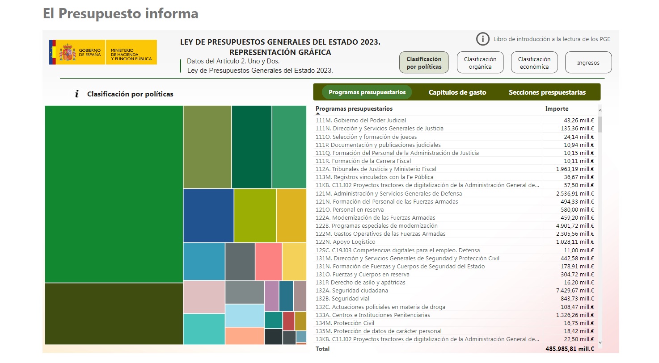Click the scrollbar up arrow in the table
This screenshot has width=659, height=363.
point(600,110)
